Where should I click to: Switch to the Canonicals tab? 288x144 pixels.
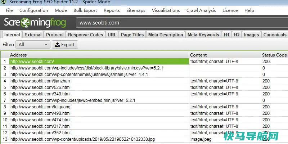275,35
